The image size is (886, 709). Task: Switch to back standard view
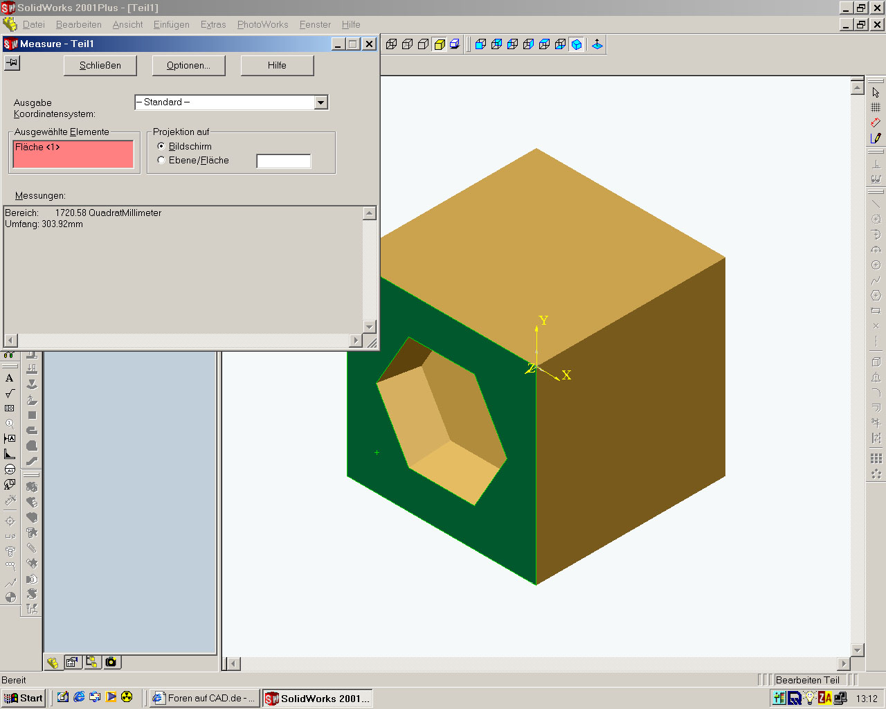tap(496, 44)
